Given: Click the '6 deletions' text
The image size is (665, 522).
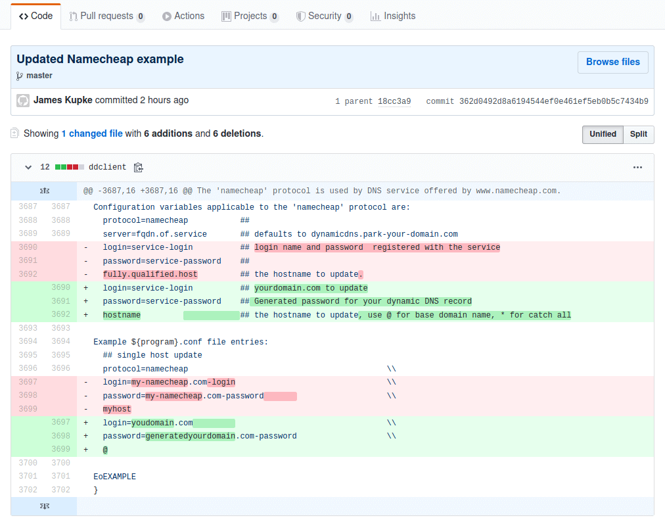Looking at the screenshot, I should 237,133.
